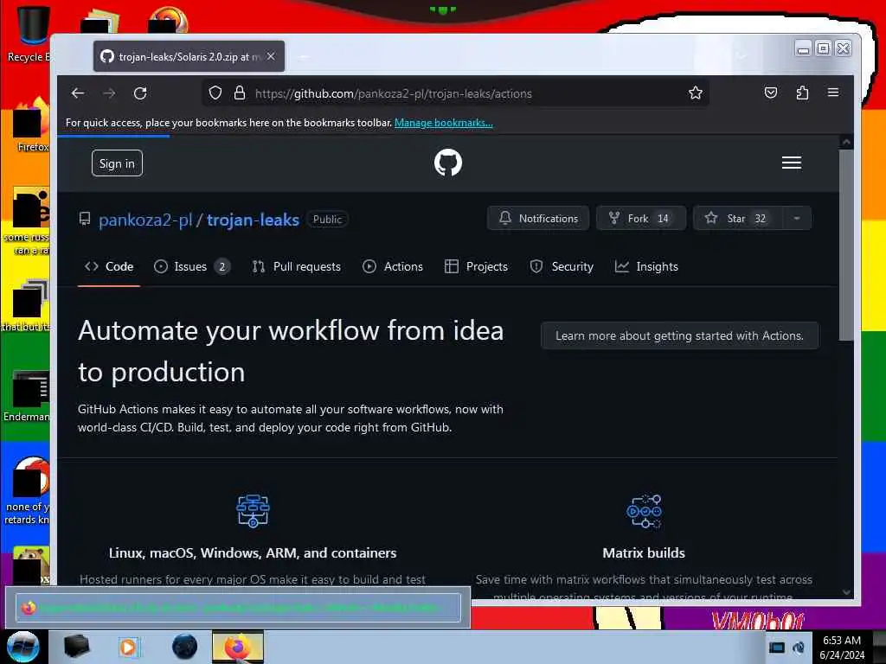886x664 pixels.
Task: Expand the Star lists dropdown arrow
Action: (x=797, y=219)
